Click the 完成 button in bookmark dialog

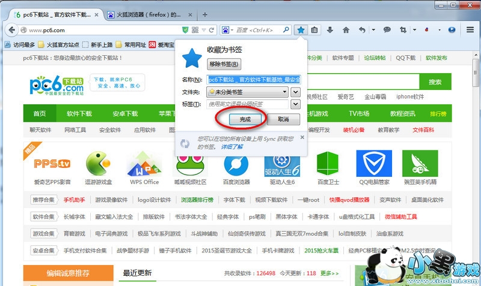[x=245, y=119]
